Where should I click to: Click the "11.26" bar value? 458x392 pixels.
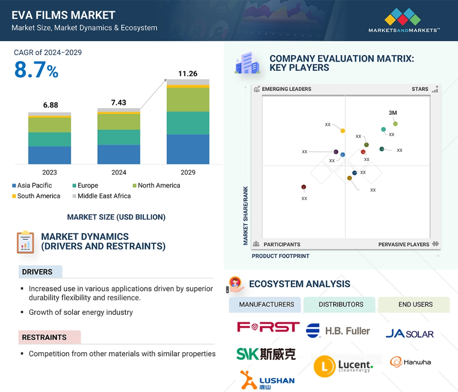click(x=188, y=74)
